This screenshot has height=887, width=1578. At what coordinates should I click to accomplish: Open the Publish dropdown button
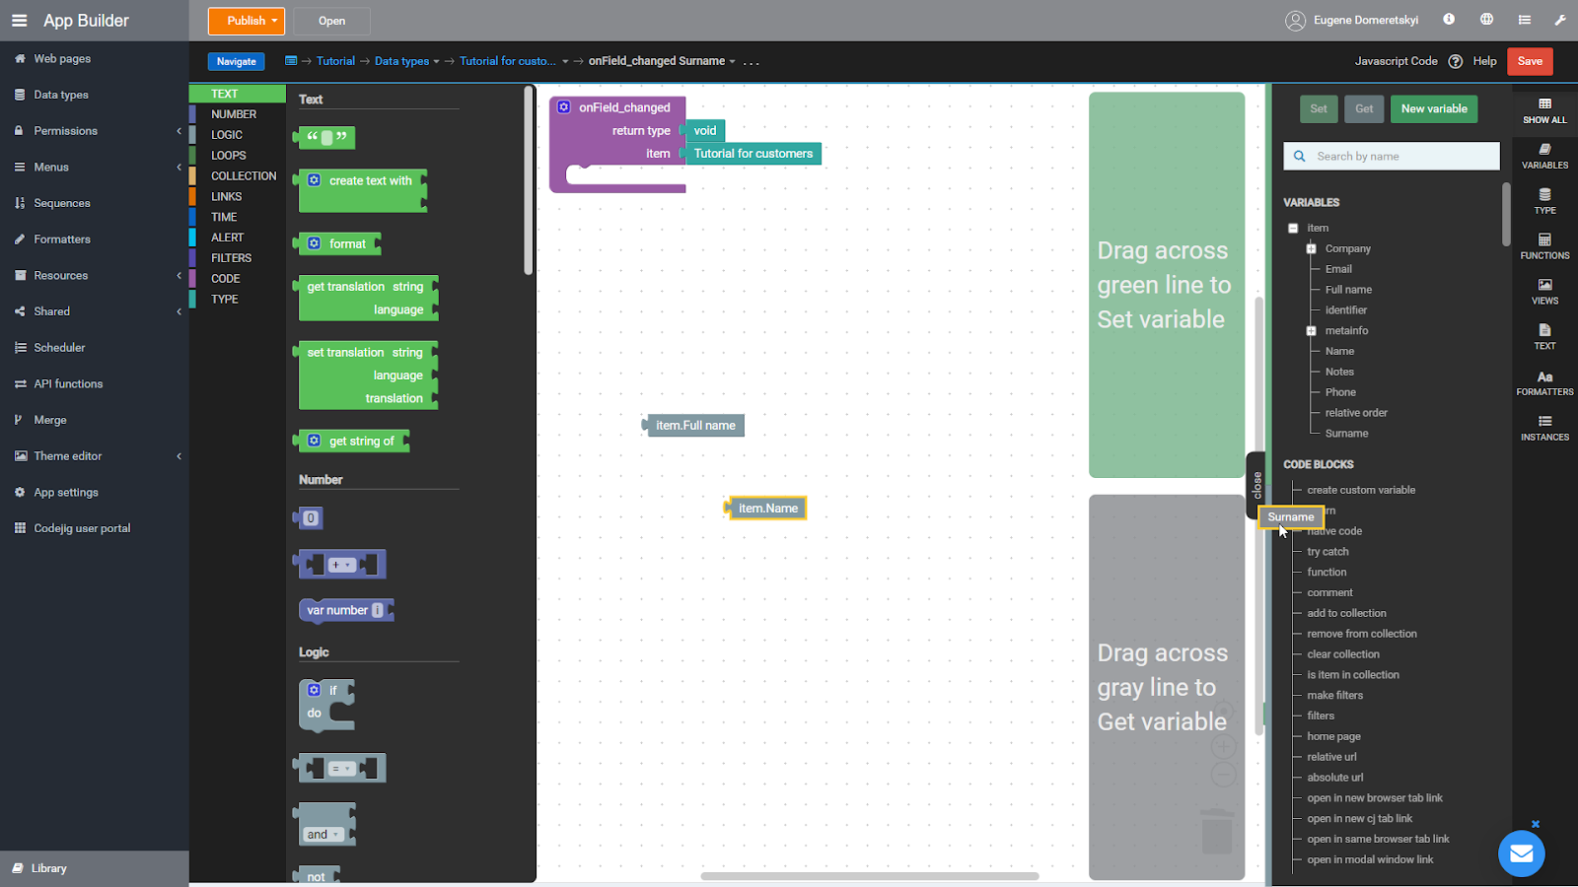(x=247, y=21)
